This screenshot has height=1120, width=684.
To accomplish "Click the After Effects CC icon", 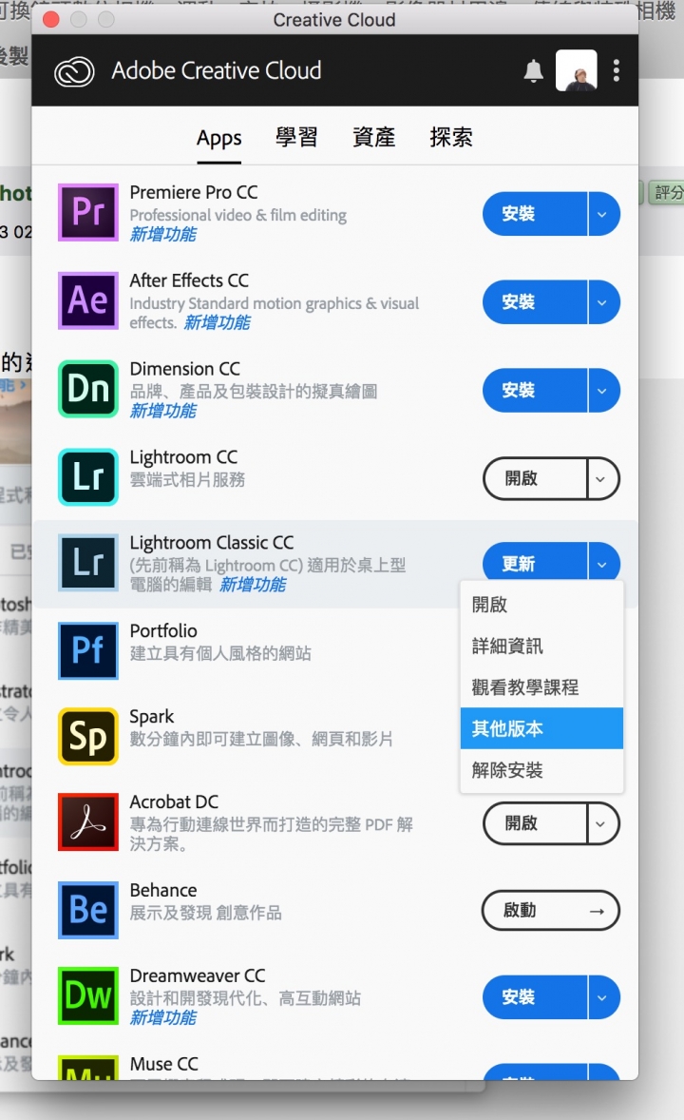I will tap(87, 300).
